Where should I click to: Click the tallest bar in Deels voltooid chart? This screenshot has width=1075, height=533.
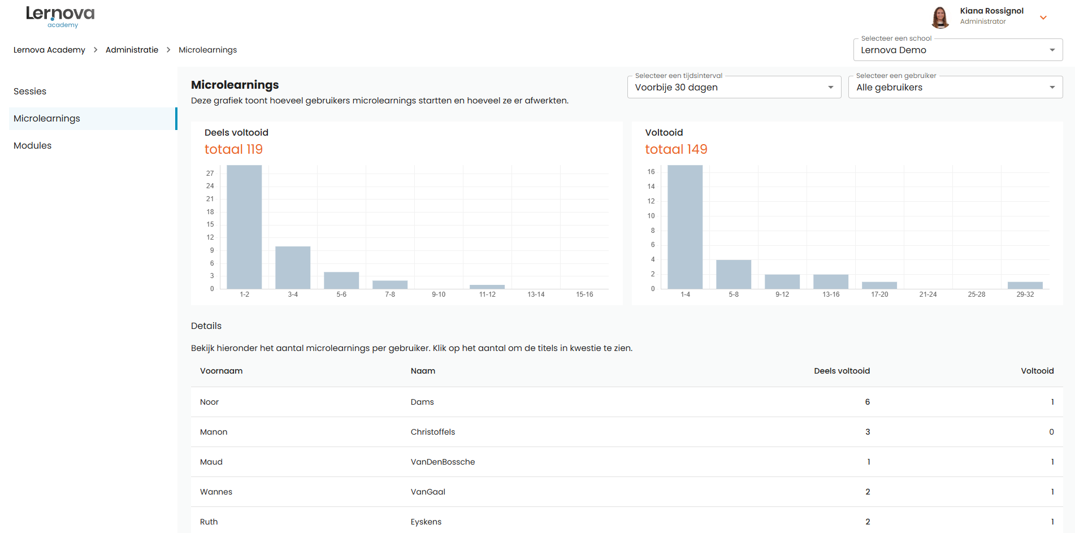(244, 226)
